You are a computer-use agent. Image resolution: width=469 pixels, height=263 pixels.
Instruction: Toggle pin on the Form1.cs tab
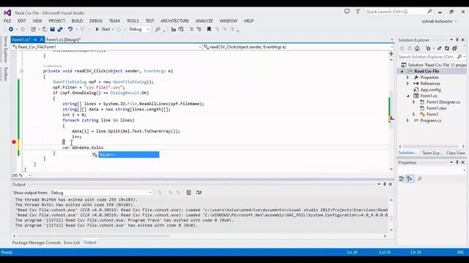click(x=35, y=39)
